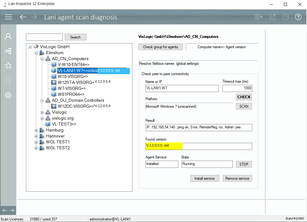Viewport: 307px width, 222px height.
Task: Open the settings gear sidebar icon
Action: 8,95
